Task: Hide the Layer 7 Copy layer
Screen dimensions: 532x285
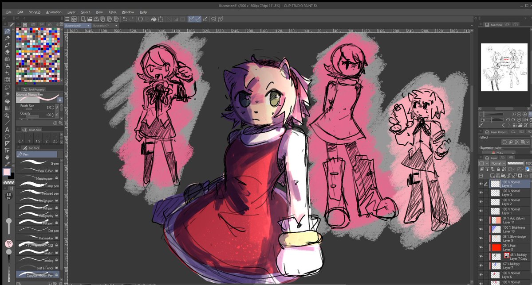Action: click(x=481, y=257)
